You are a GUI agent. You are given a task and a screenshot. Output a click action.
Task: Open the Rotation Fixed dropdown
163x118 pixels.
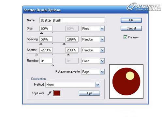(x=93, y=61)
